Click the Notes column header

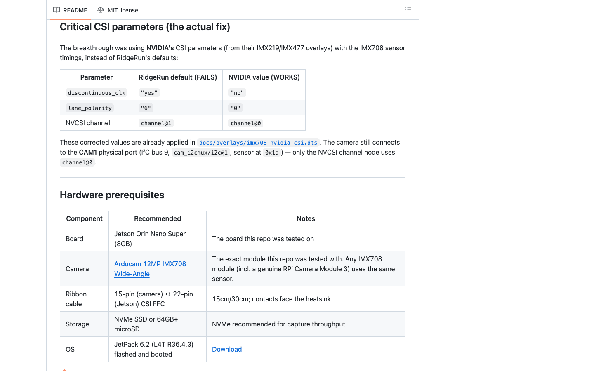306,218
